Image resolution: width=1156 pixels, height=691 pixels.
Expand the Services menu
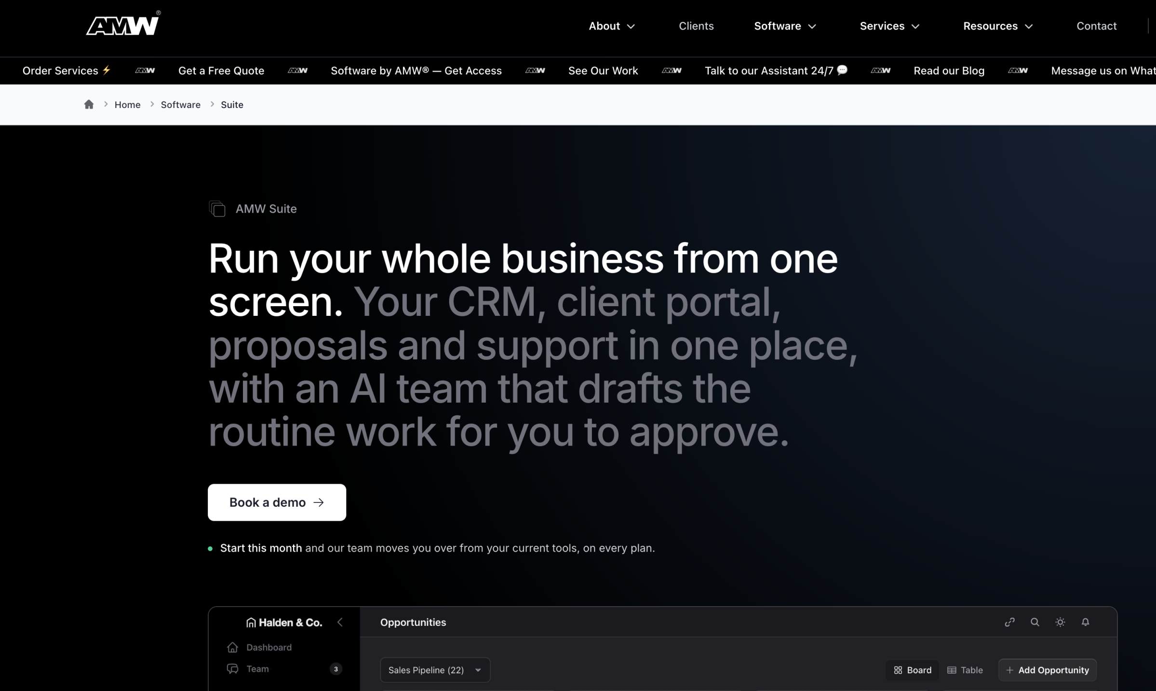click(889, 26)
